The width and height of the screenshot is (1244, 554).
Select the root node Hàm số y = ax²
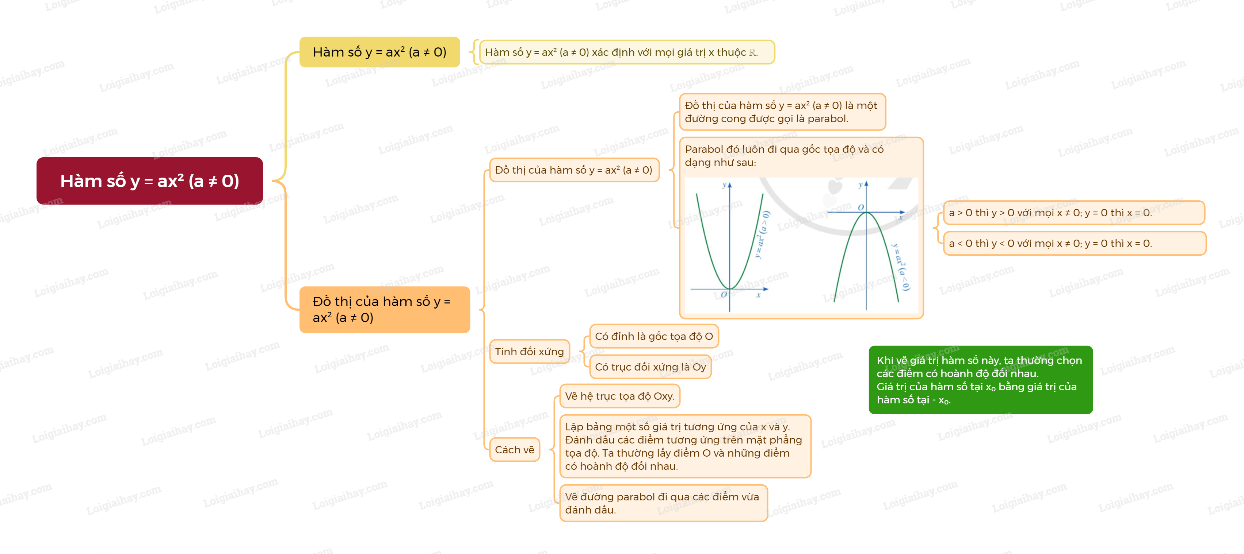point(150,181)
